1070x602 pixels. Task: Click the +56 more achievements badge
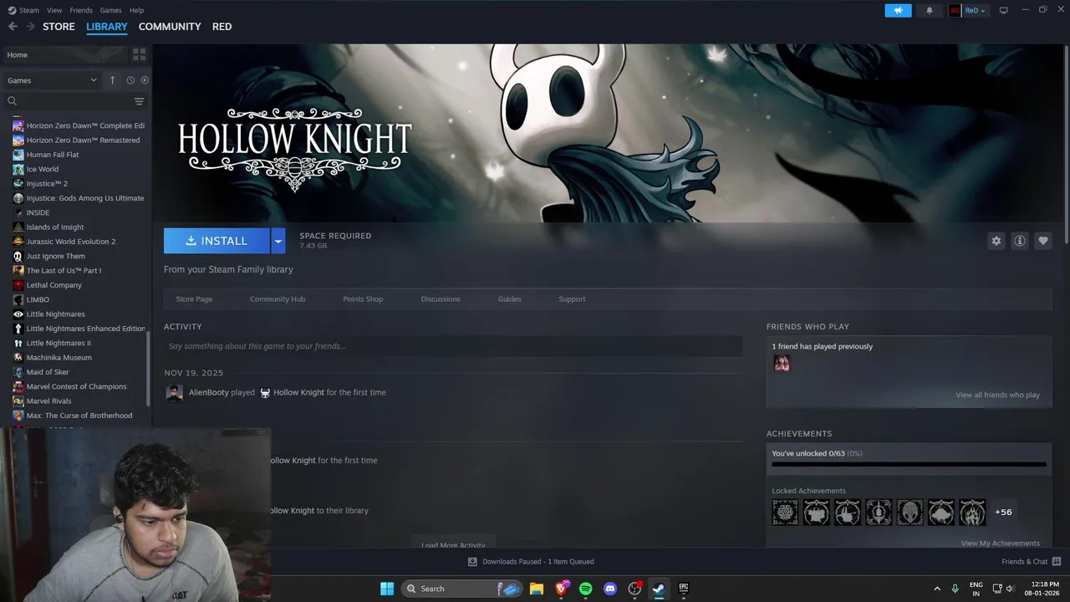(1003, 512)
